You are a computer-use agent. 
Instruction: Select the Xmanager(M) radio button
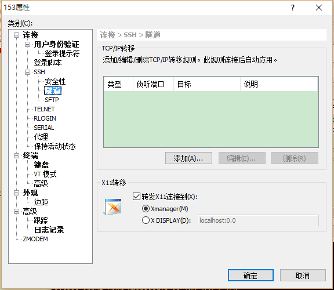pos(146,209)
